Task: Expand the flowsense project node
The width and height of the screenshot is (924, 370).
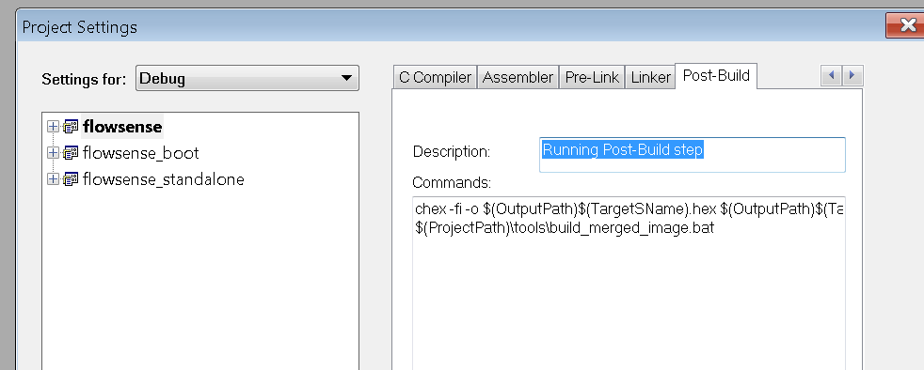Action: 53,127
